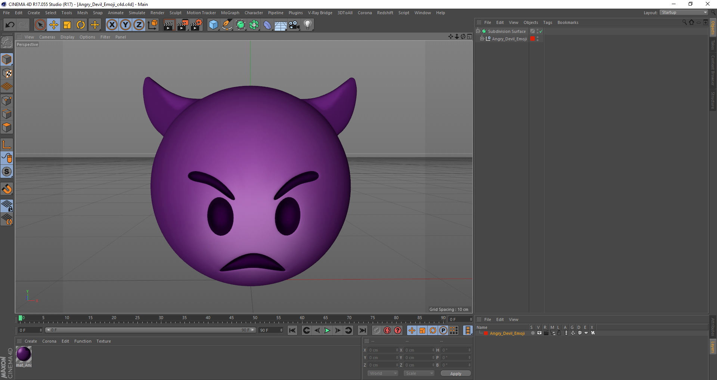Click Render View clapperboard icon
Image resolution: width=717 pixels, height=380 pixels.
[169, 25]
